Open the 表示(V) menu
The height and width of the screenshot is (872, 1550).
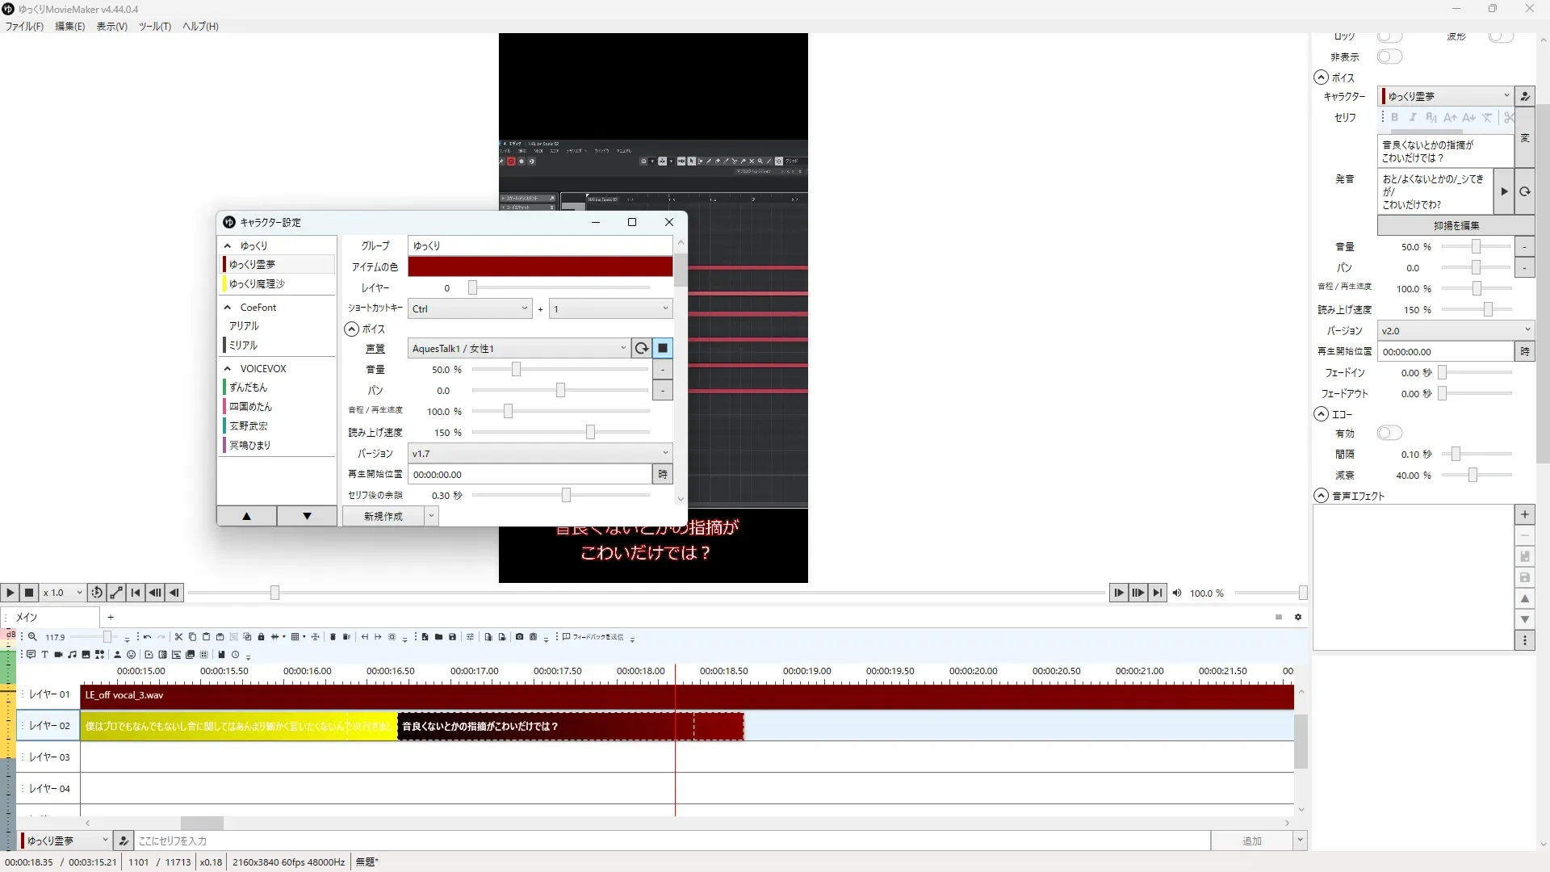(111, 26)
